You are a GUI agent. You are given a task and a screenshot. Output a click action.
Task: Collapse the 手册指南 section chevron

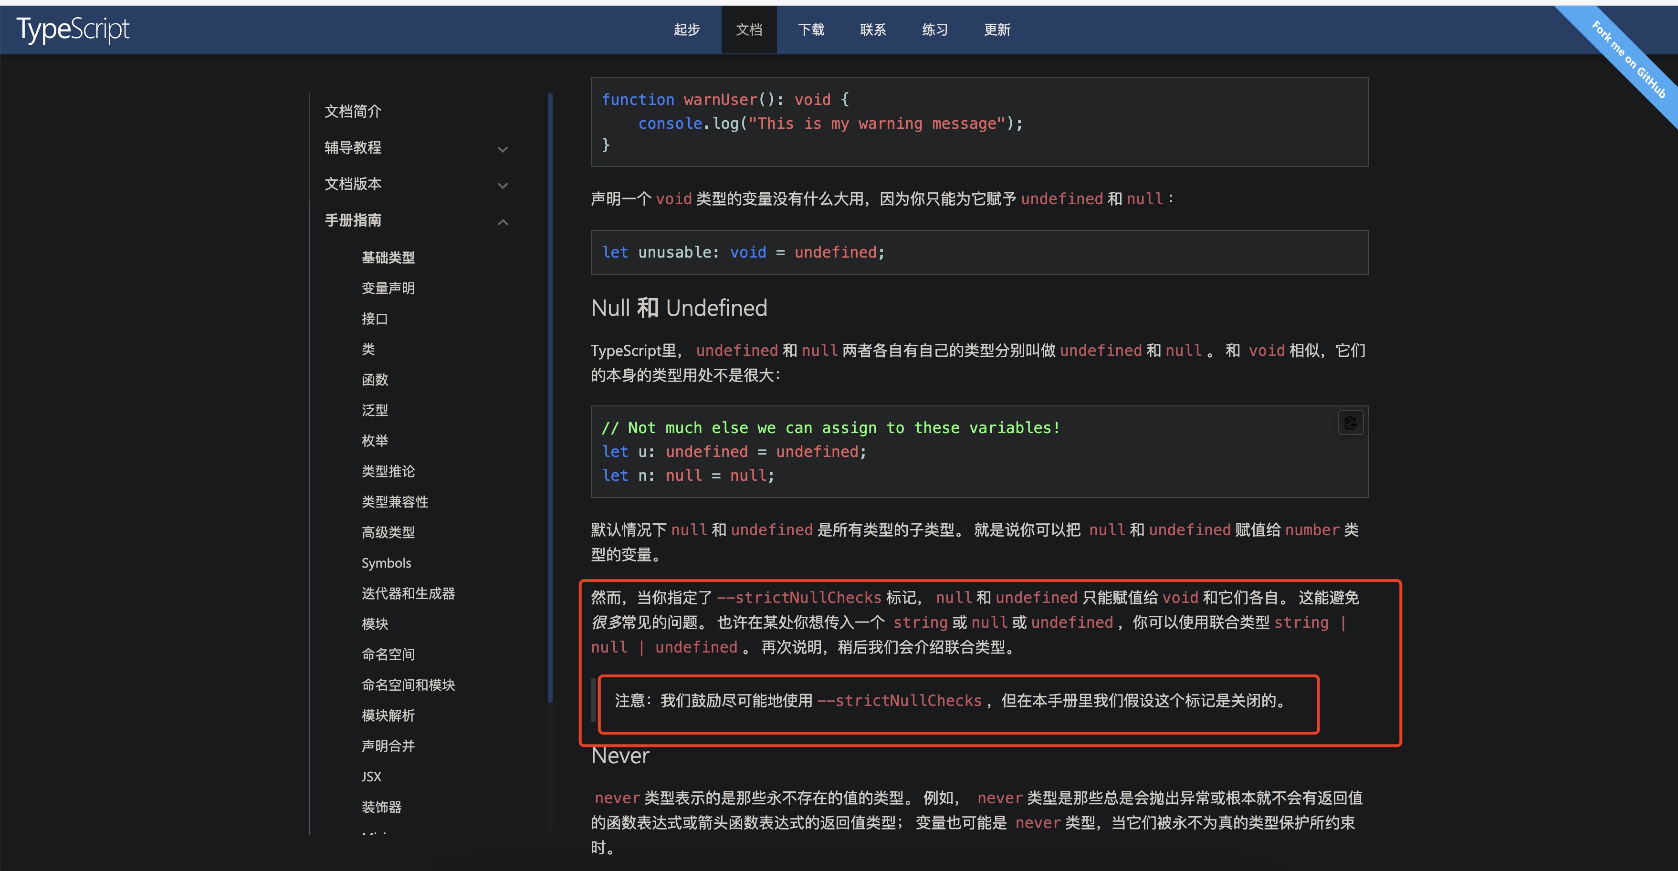pyautogui.click(x=503, y=222)
